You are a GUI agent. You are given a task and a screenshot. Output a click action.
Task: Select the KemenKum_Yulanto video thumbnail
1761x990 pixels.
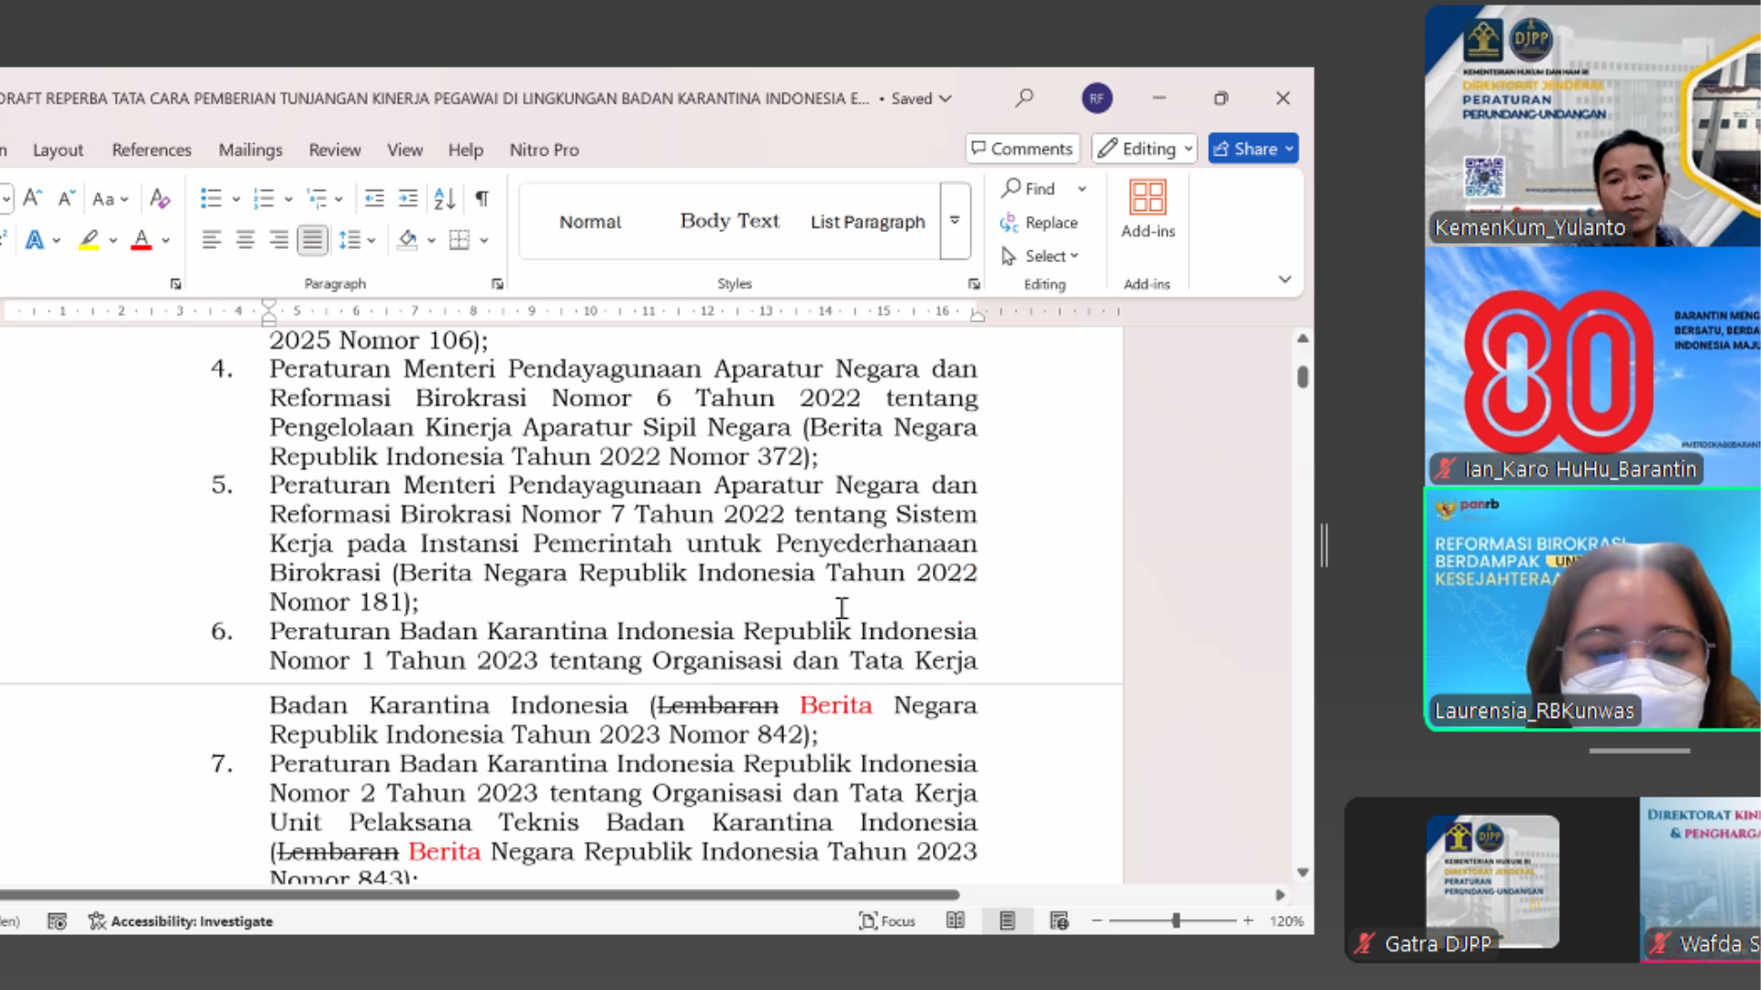[1592, 126]
